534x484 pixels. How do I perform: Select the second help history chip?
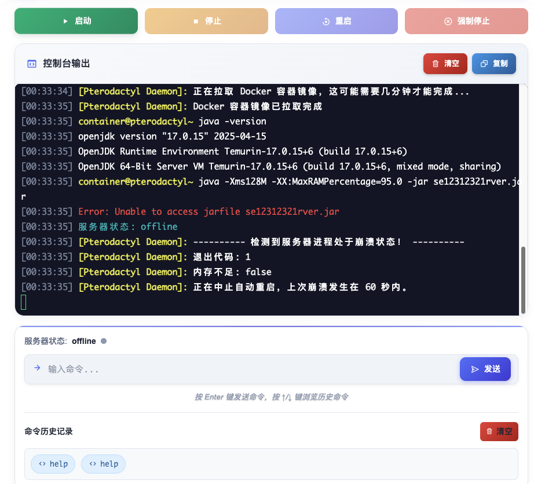[103, 464]
